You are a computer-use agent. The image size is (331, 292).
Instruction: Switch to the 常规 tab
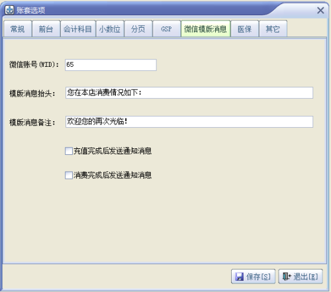(18, 28)
